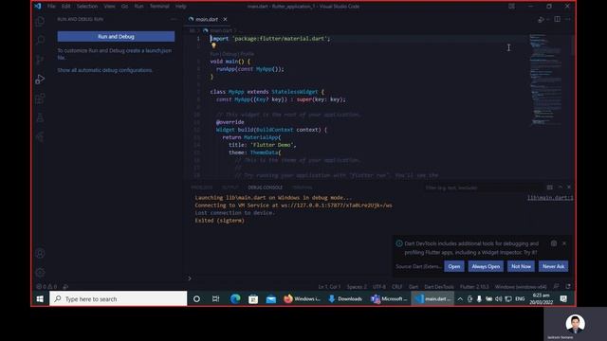Click the Run and Debug button
This screenshot has height=341, width=607.
pos(116,36)
